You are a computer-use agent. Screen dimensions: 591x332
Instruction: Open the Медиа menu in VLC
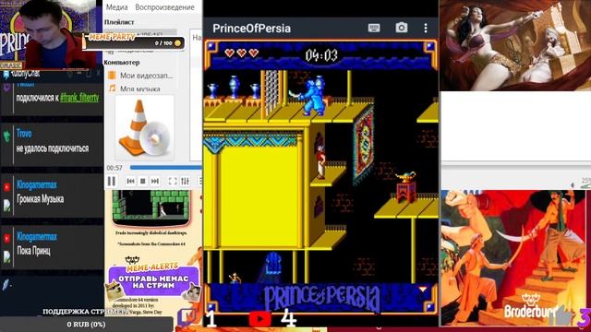tap(116, 7)
